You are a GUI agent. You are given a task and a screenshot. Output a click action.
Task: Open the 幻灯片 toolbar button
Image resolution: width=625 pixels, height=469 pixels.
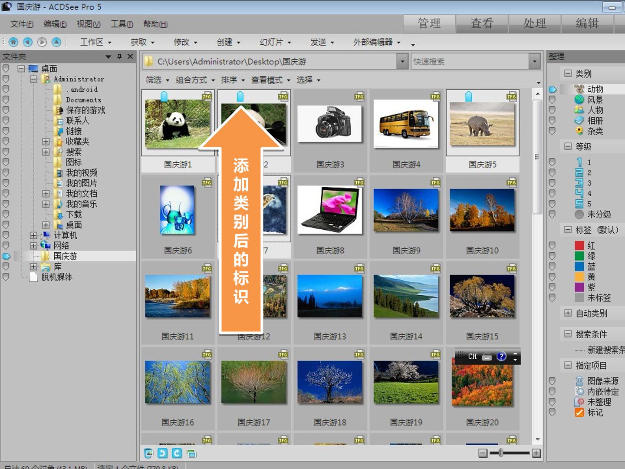coord(275,42)
